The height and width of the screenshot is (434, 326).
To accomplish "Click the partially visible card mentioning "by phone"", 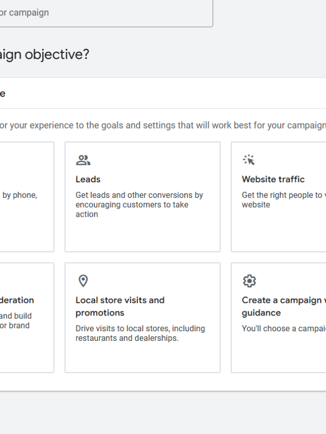I will (25, 196).
